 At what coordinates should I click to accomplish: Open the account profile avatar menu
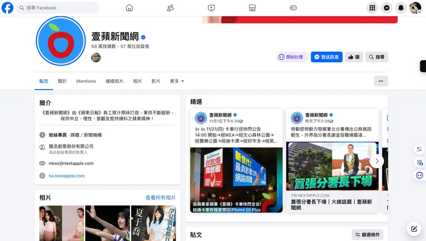415,8
